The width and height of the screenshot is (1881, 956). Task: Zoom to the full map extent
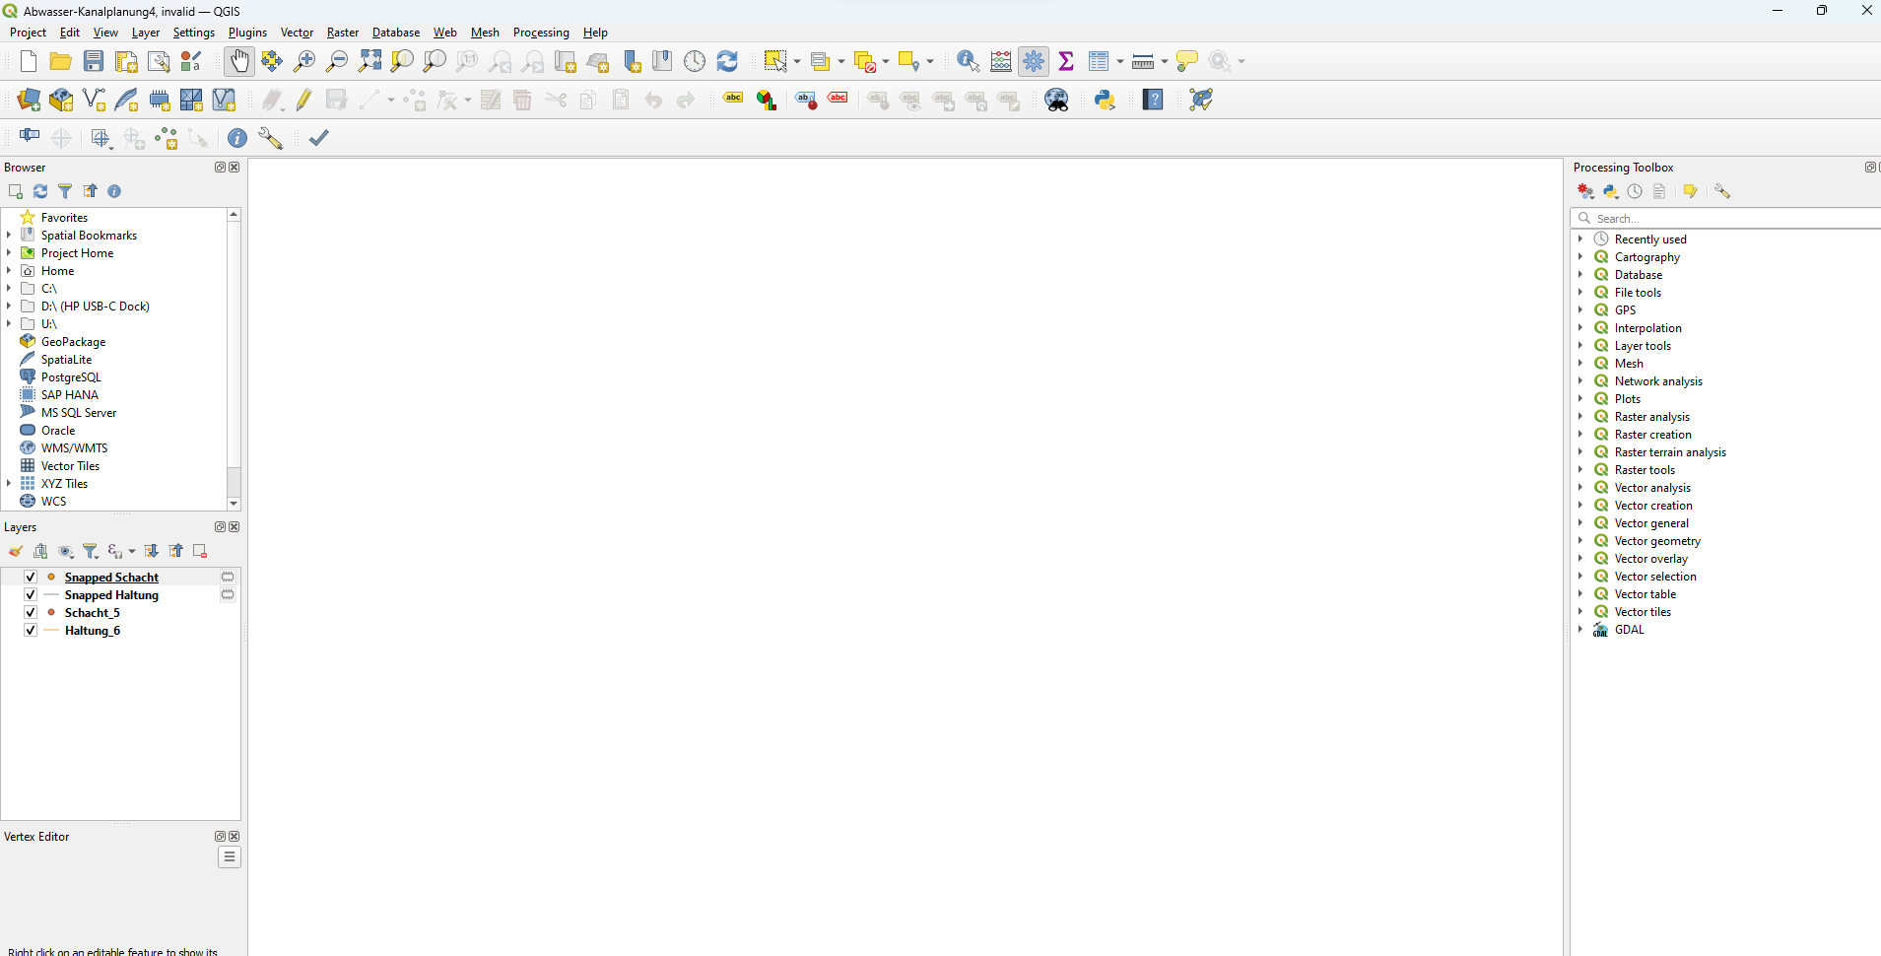pos(369,60)
